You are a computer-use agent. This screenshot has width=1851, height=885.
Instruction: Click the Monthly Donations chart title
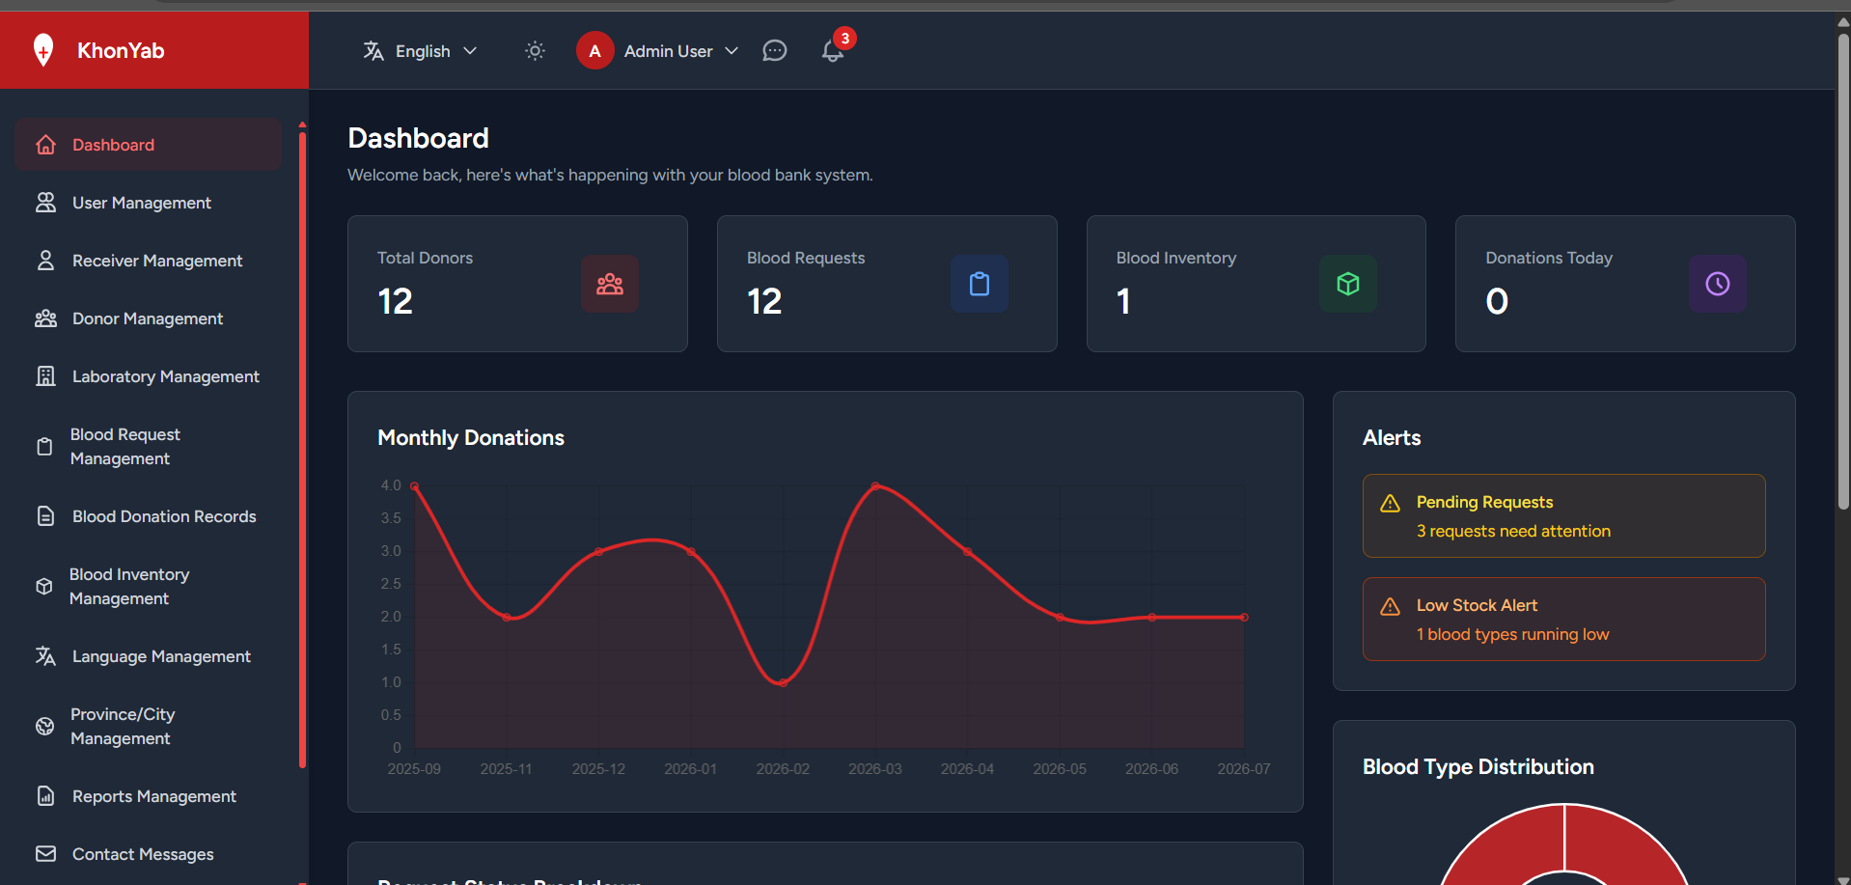tap(471, 438)
